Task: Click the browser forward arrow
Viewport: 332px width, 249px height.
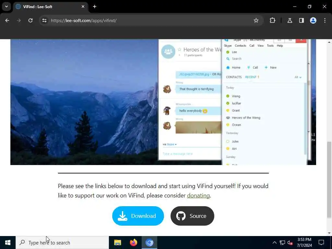Action: [x=19, y=20]
